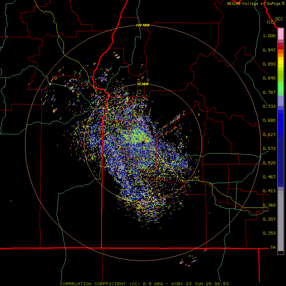Click the 0.733 color scale label
This screenshot has width=286, height=286.
coord(269,106)
